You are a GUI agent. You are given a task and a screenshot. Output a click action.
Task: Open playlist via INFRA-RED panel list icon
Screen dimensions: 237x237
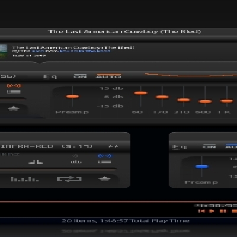pos(105,162)
